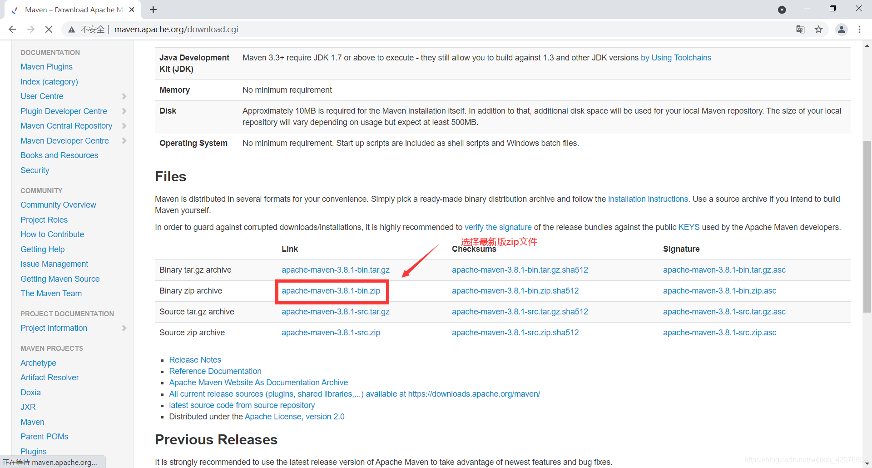Open the Parent POMs link
The width and height of the screenshot is (872, 468).
(x=44, y=437)
